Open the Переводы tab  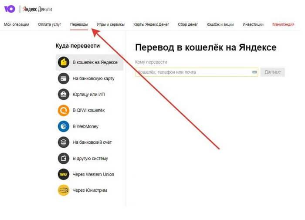point(79,24)
